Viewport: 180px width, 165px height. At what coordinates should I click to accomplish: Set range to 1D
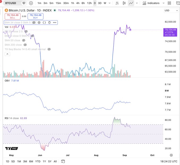click(x=7, y=162)
